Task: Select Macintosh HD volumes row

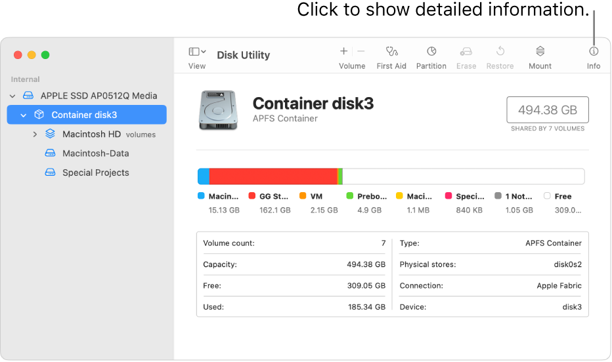Action: pos(87,134)
